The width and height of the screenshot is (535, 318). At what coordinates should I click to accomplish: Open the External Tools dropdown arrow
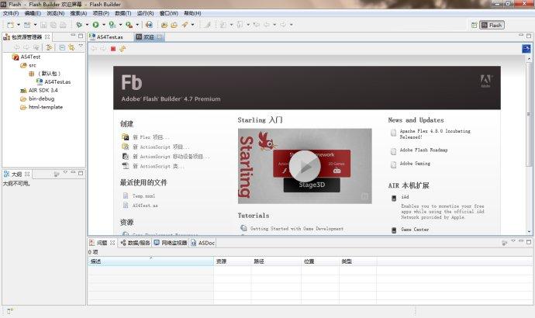pos(137,25)
